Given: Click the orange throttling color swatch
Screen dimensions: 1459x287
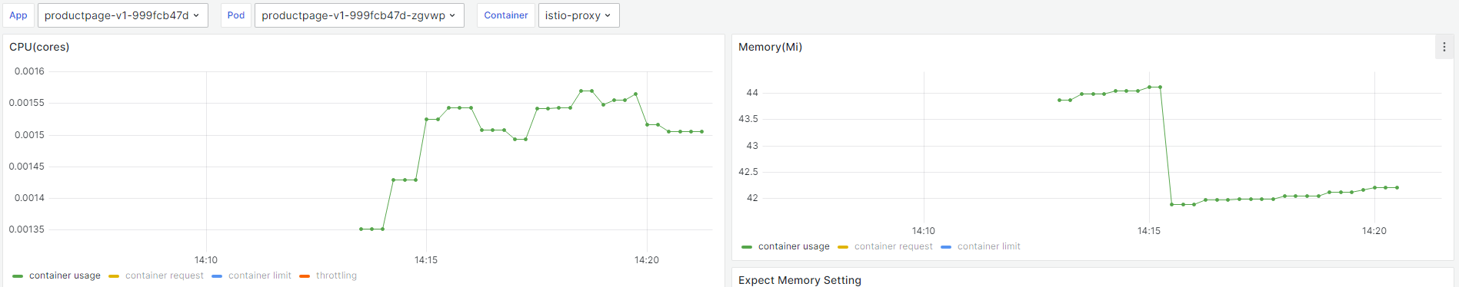Looking at the screenshot, I should pyautogui.click(x=305, y=276).
